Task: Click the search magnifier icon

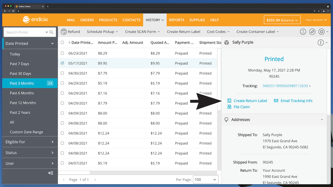Action: coord(51,32)
